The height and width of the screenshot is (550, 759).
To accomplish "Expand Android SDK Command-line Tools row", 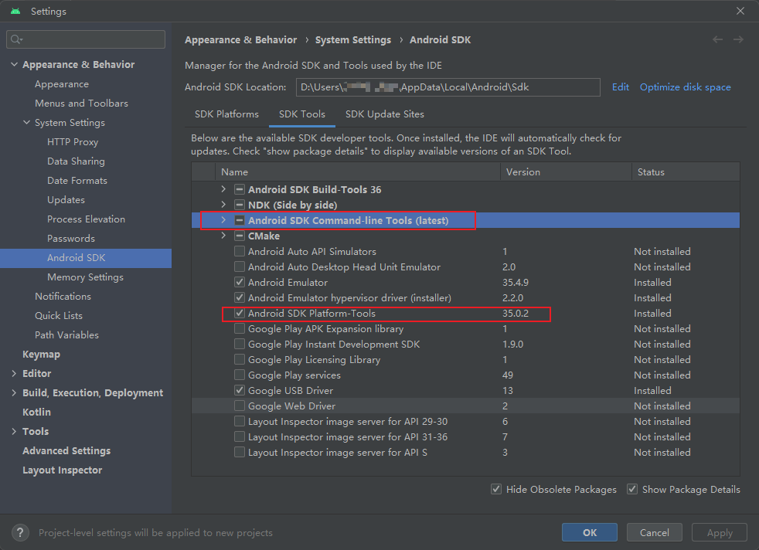I will click(x=223, y=220).
